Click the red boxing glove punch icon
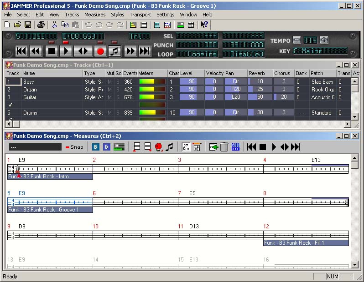The width and height of the screenshot is (364, 282). pyautogui.click(x=159, y=147)
